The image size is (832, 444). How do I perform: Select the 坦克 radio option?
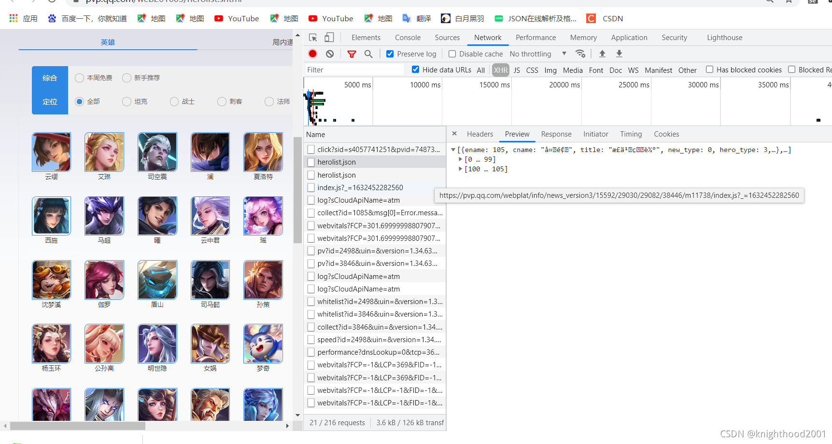click(x=127, y=101)
